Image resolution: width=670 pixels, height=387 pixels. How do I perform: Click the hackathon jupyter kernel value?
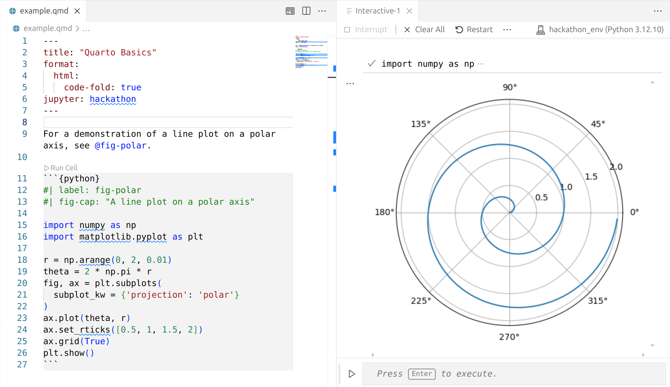point(113,99)
